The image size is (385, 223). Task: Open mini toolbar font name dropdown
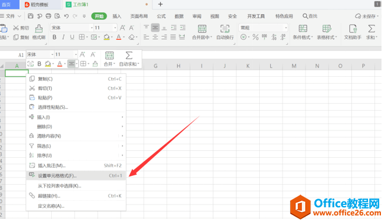point(52,54)
